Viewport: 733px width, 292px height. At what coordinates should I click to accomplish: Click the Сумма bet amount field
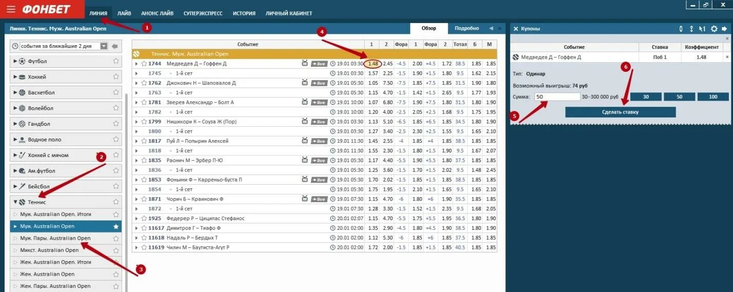click(557, 96)
